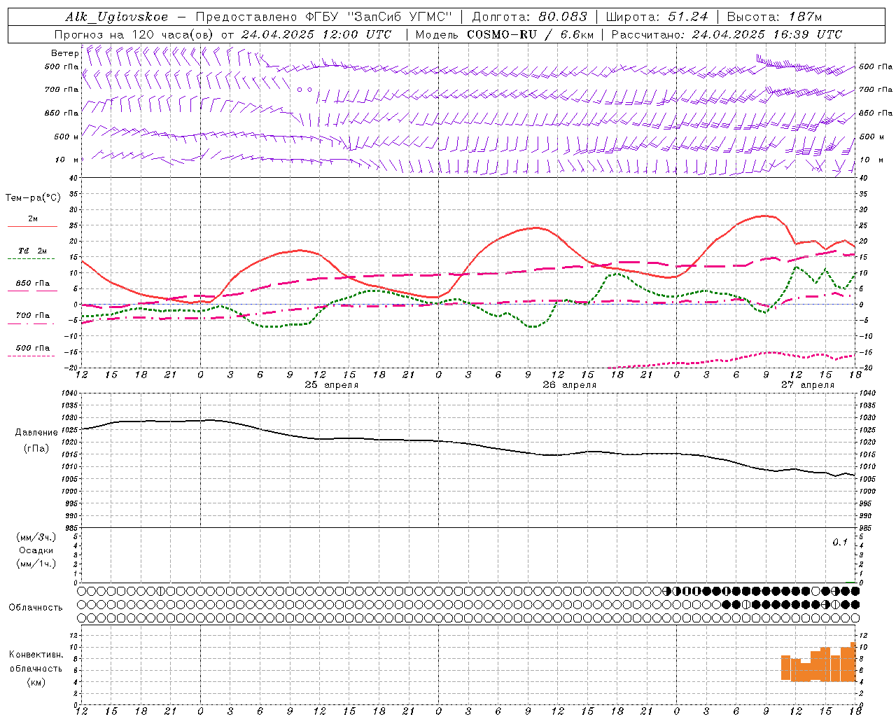Click the '27 апреля' date label

tap(808, 385)
